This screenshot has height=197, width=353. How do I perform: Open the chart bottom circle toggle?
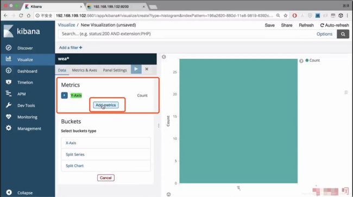coord(168,194)
